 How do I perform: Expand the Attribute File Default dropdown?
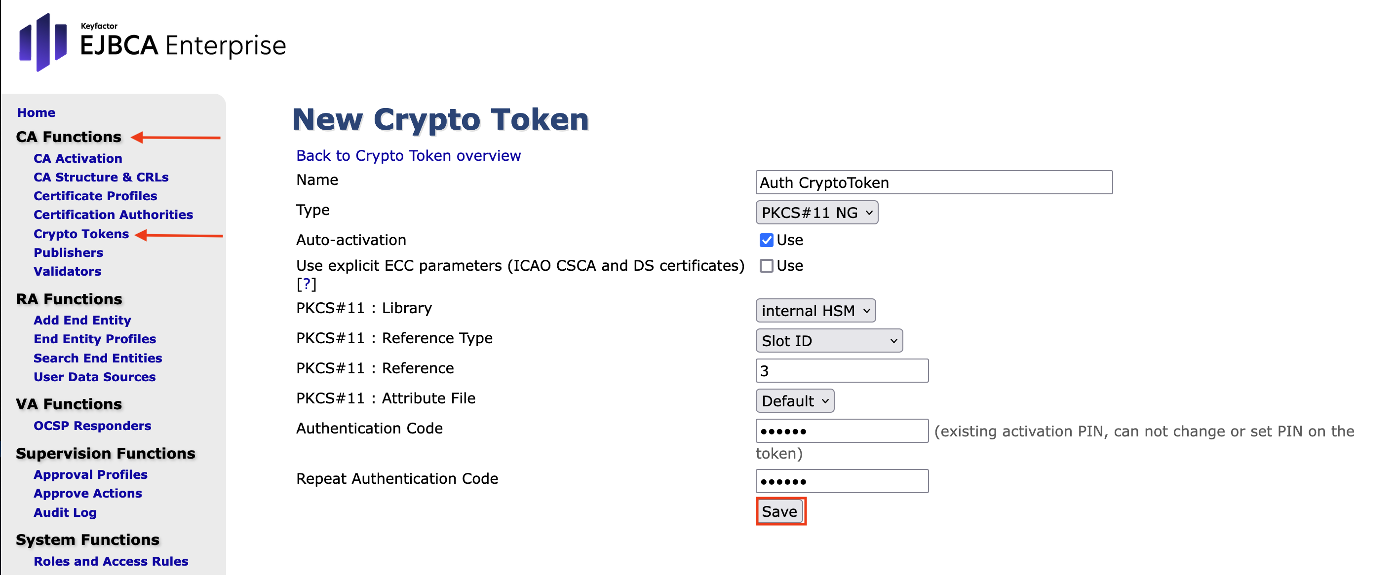pyautogui.click(x=794, y=401)
